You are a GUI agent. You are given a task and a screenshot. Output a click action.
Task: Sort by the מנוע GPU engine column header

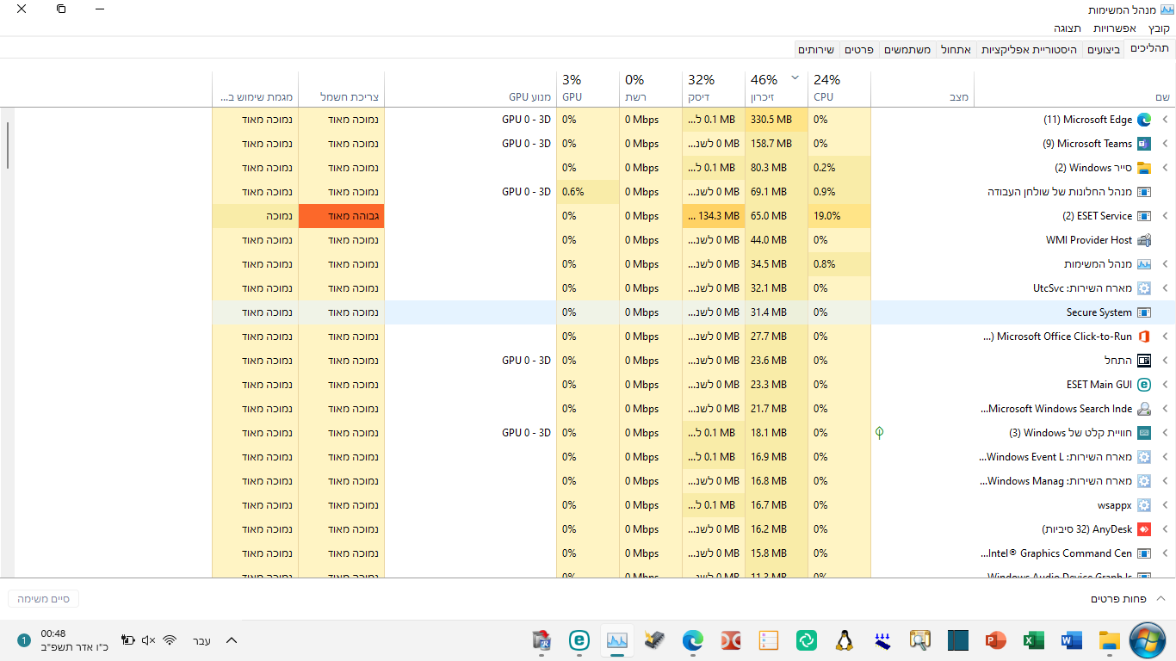tap(471, 89)
